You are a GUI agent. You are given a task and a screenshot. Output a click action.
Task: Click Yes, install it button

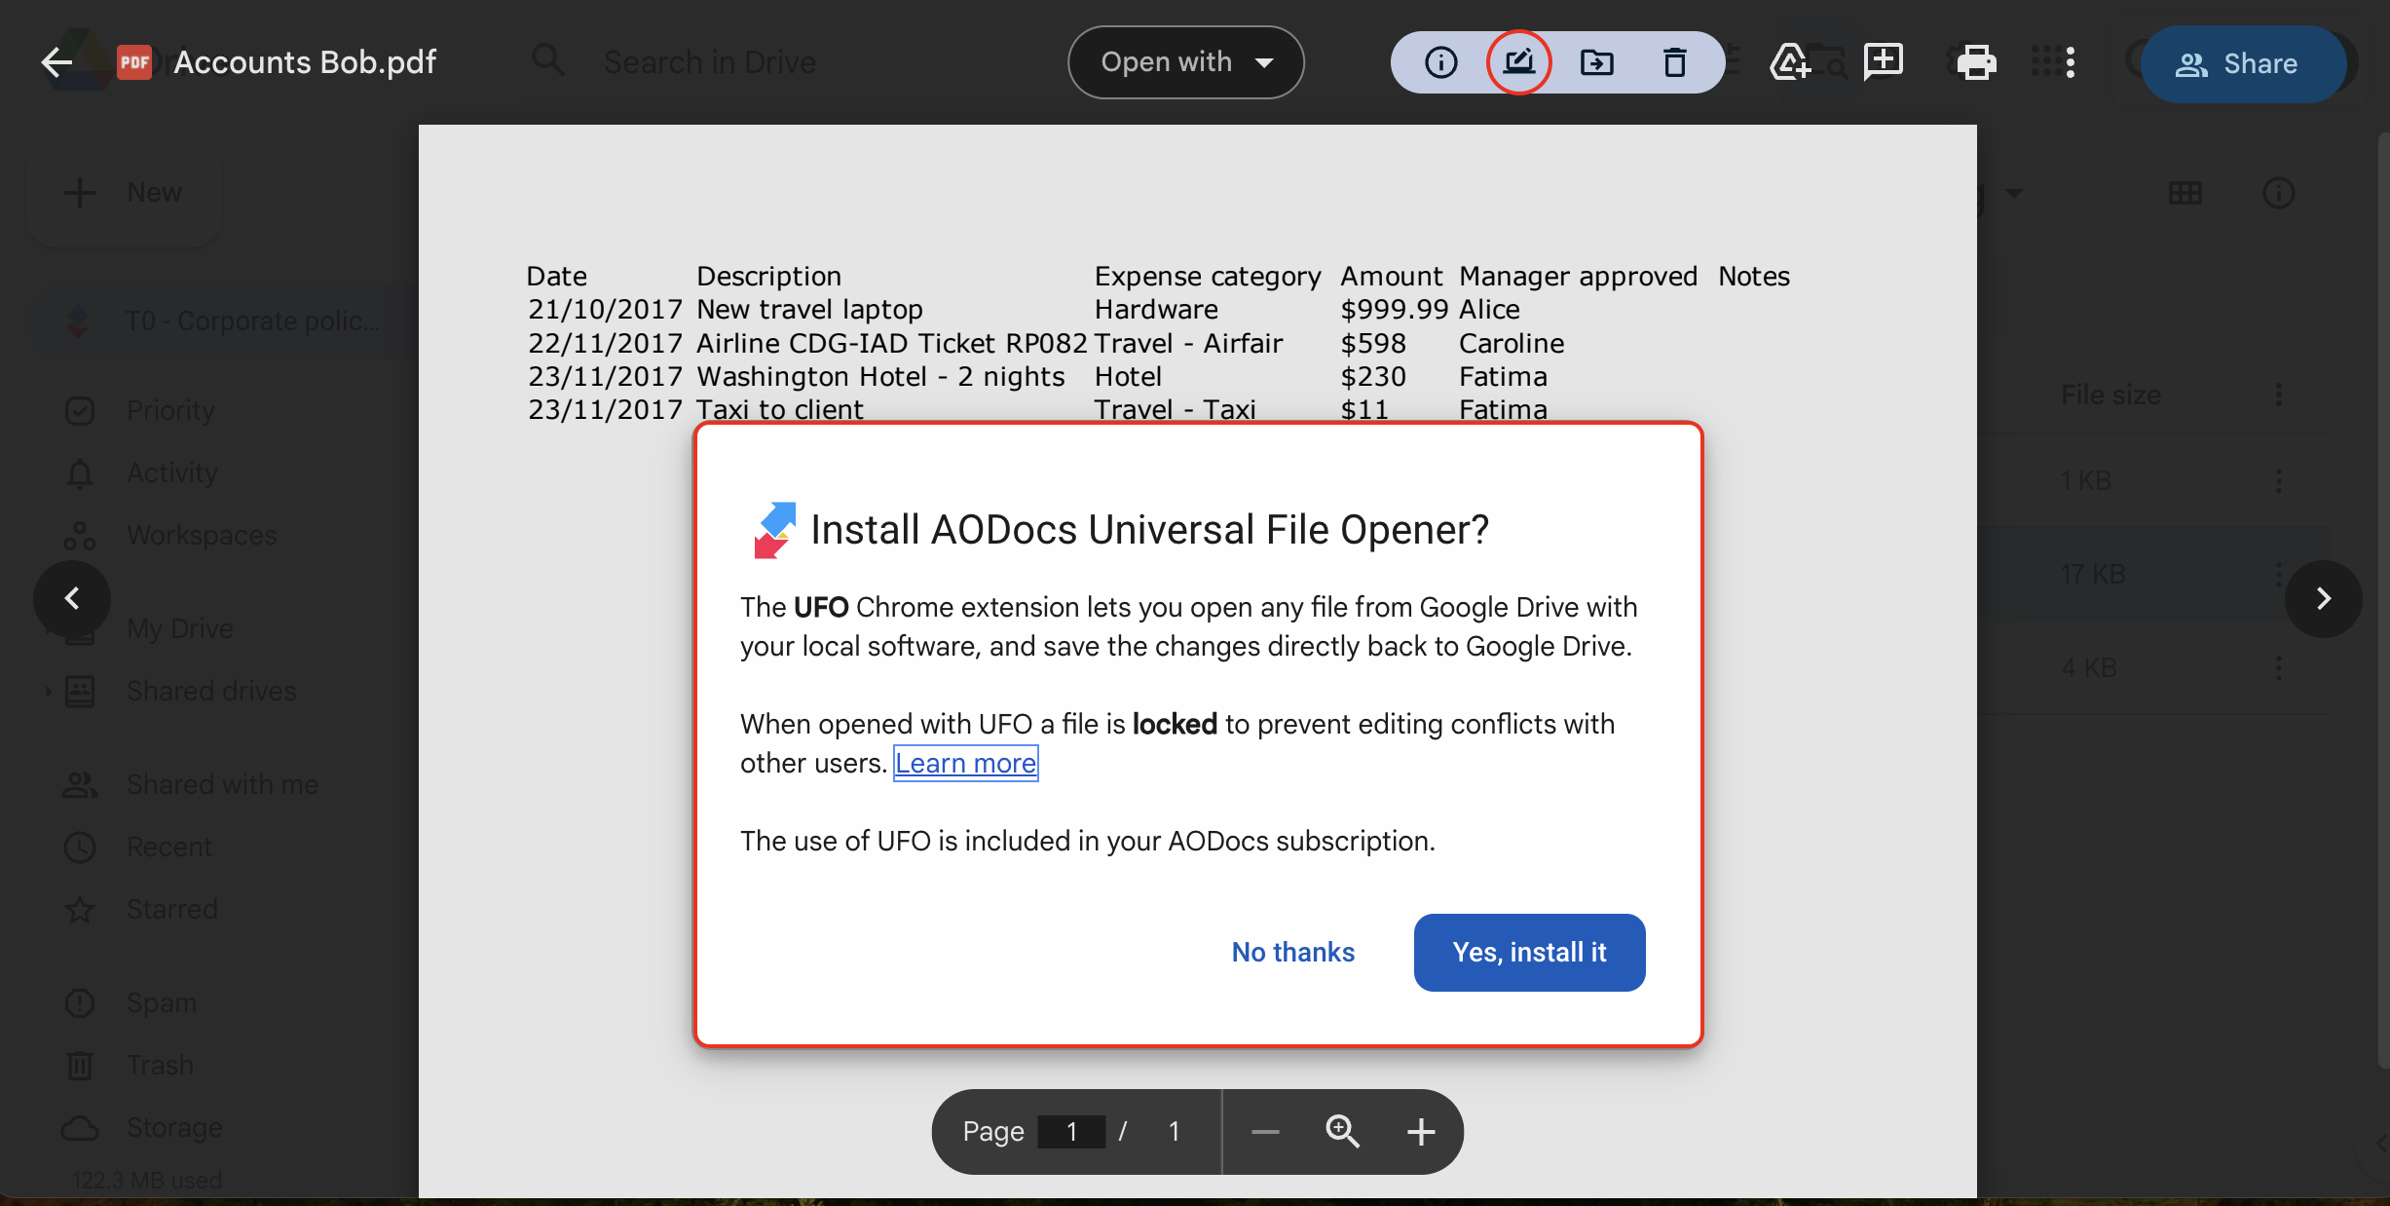coord(1529,952)
